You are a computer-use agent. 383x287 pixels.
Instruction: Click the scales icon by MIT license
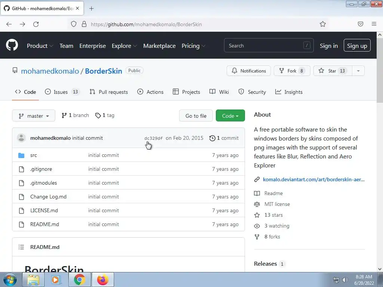click(x=257, y=204)
